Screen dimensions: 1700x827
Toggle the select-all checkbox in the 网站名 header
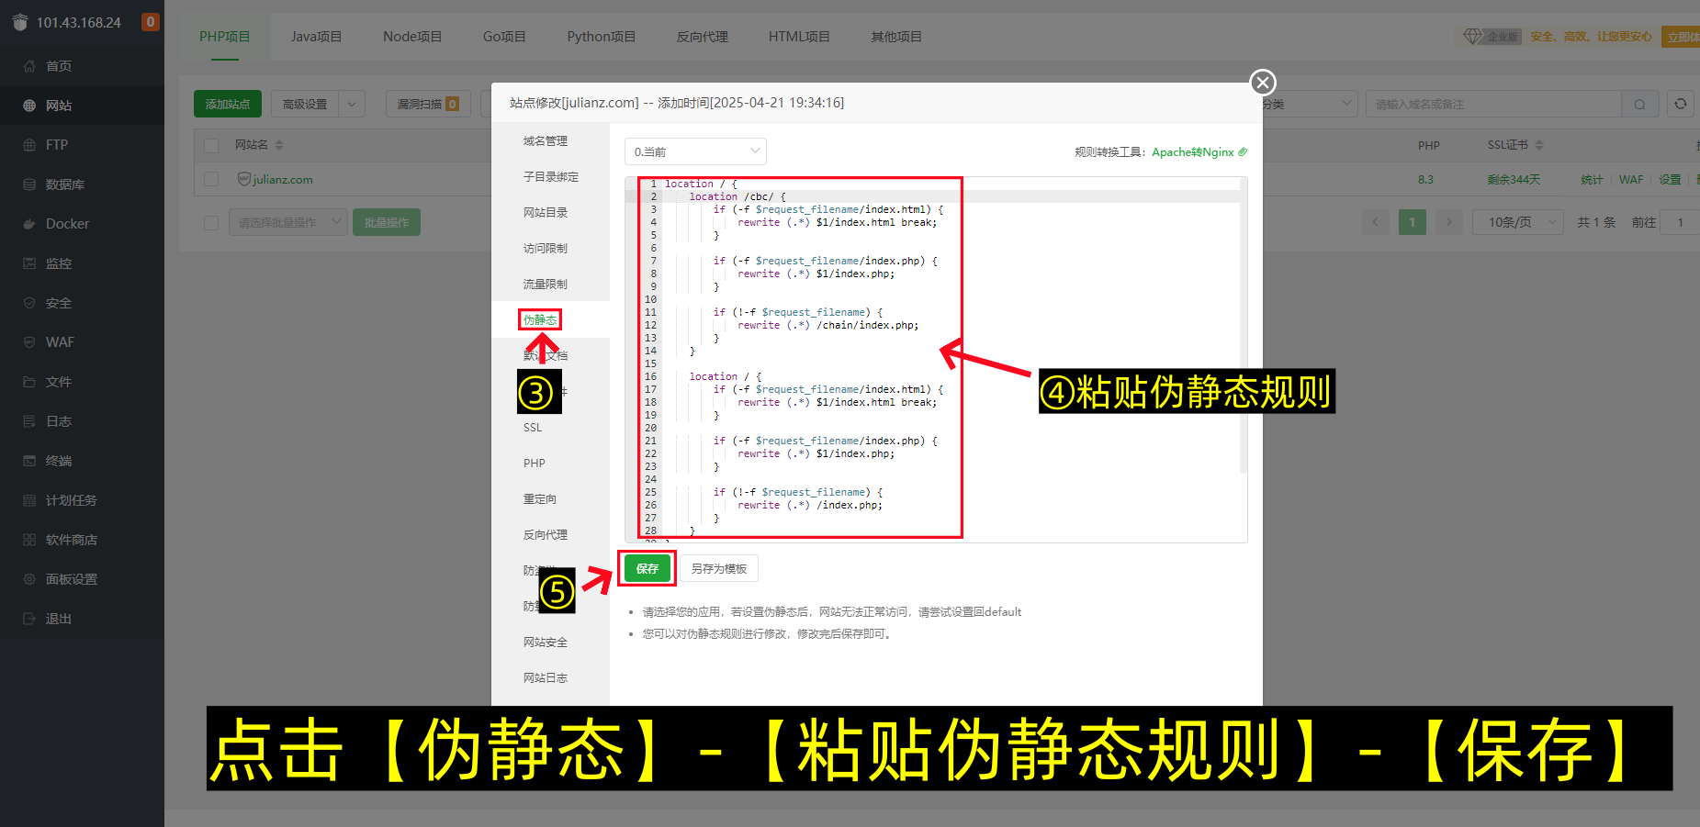point(211,144)
